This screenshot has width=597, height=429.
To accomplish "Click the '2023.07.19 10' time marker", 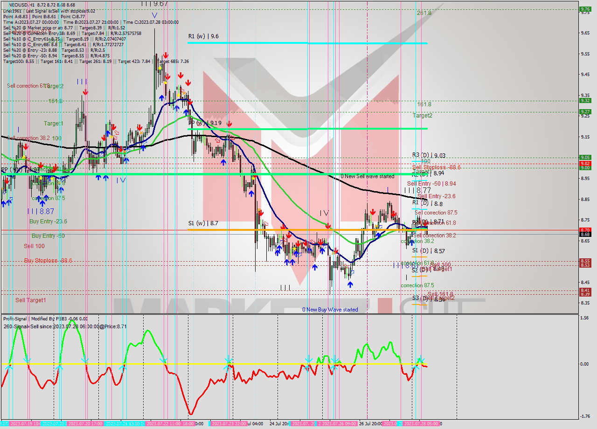I will pyautogui.click(x=25, y=424).
